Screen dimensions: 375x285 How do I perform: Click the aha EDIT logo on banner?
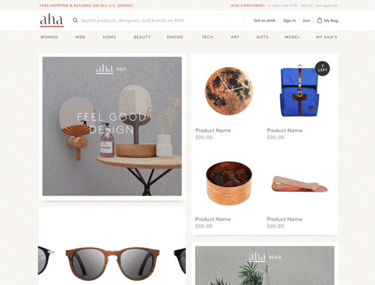[111, 69]
